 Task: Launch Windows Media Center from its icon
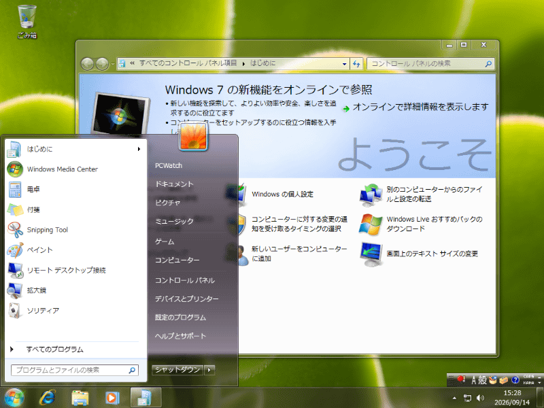click(14, 169)
